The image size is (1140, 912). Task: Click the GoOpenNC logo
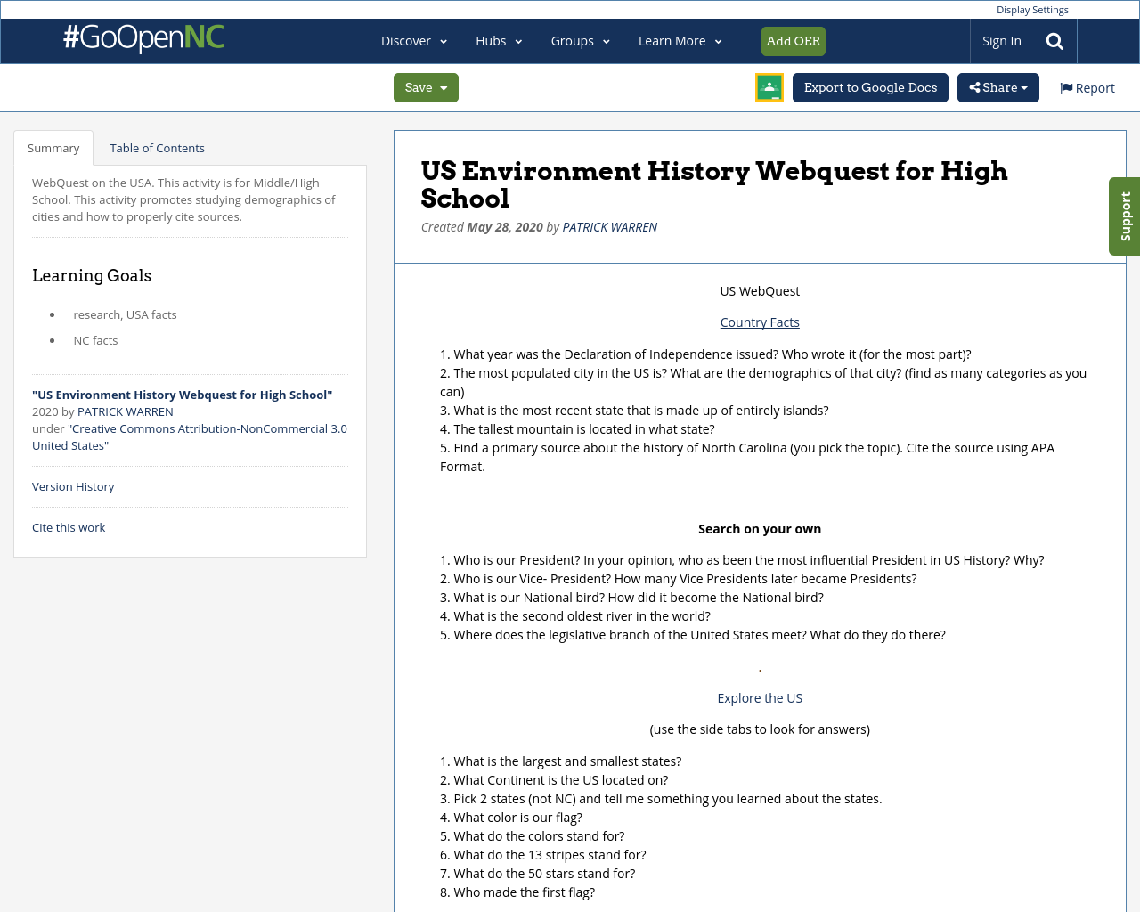tap(142, 39)
